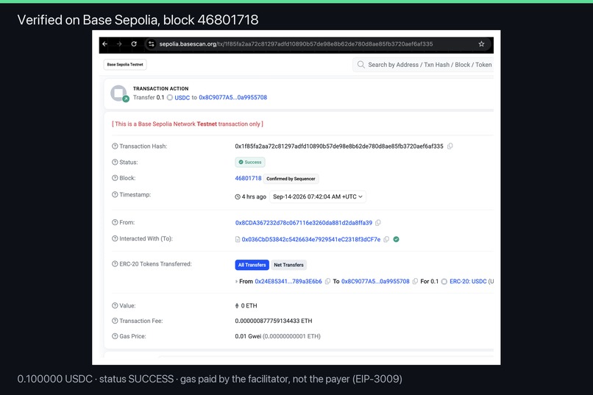Click the Testnet transaction only notice

click(188, 124)
